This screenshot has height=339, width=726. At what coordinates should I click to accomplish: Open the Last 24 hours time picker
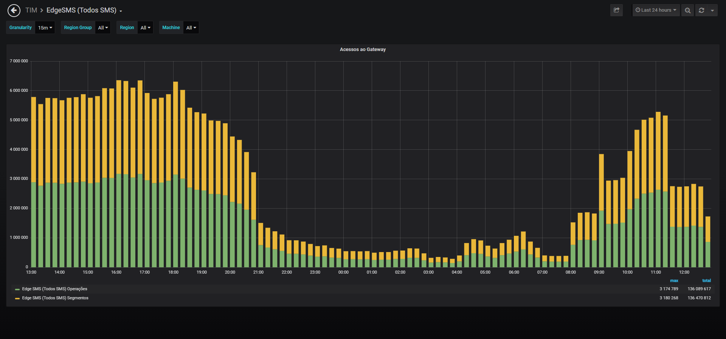pyautogui.click(x=656, y=10)
